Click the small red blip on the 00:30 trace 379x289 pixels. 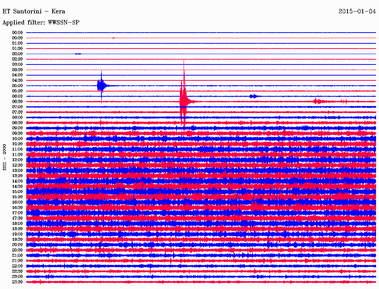click(113, 38)
